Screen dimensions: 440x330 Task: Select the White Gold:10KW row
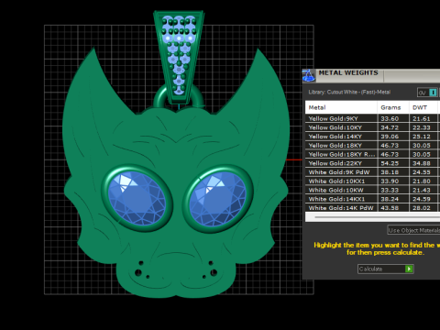pos(372,190)
